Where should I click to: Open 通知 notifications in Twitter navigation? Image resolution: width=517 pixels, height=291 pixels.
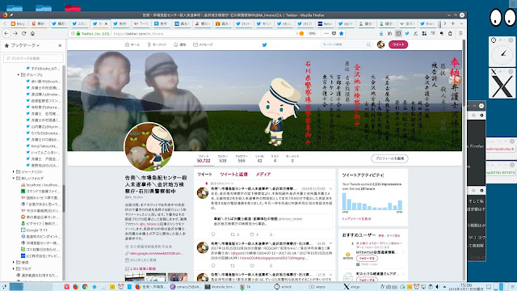point(180,44)
